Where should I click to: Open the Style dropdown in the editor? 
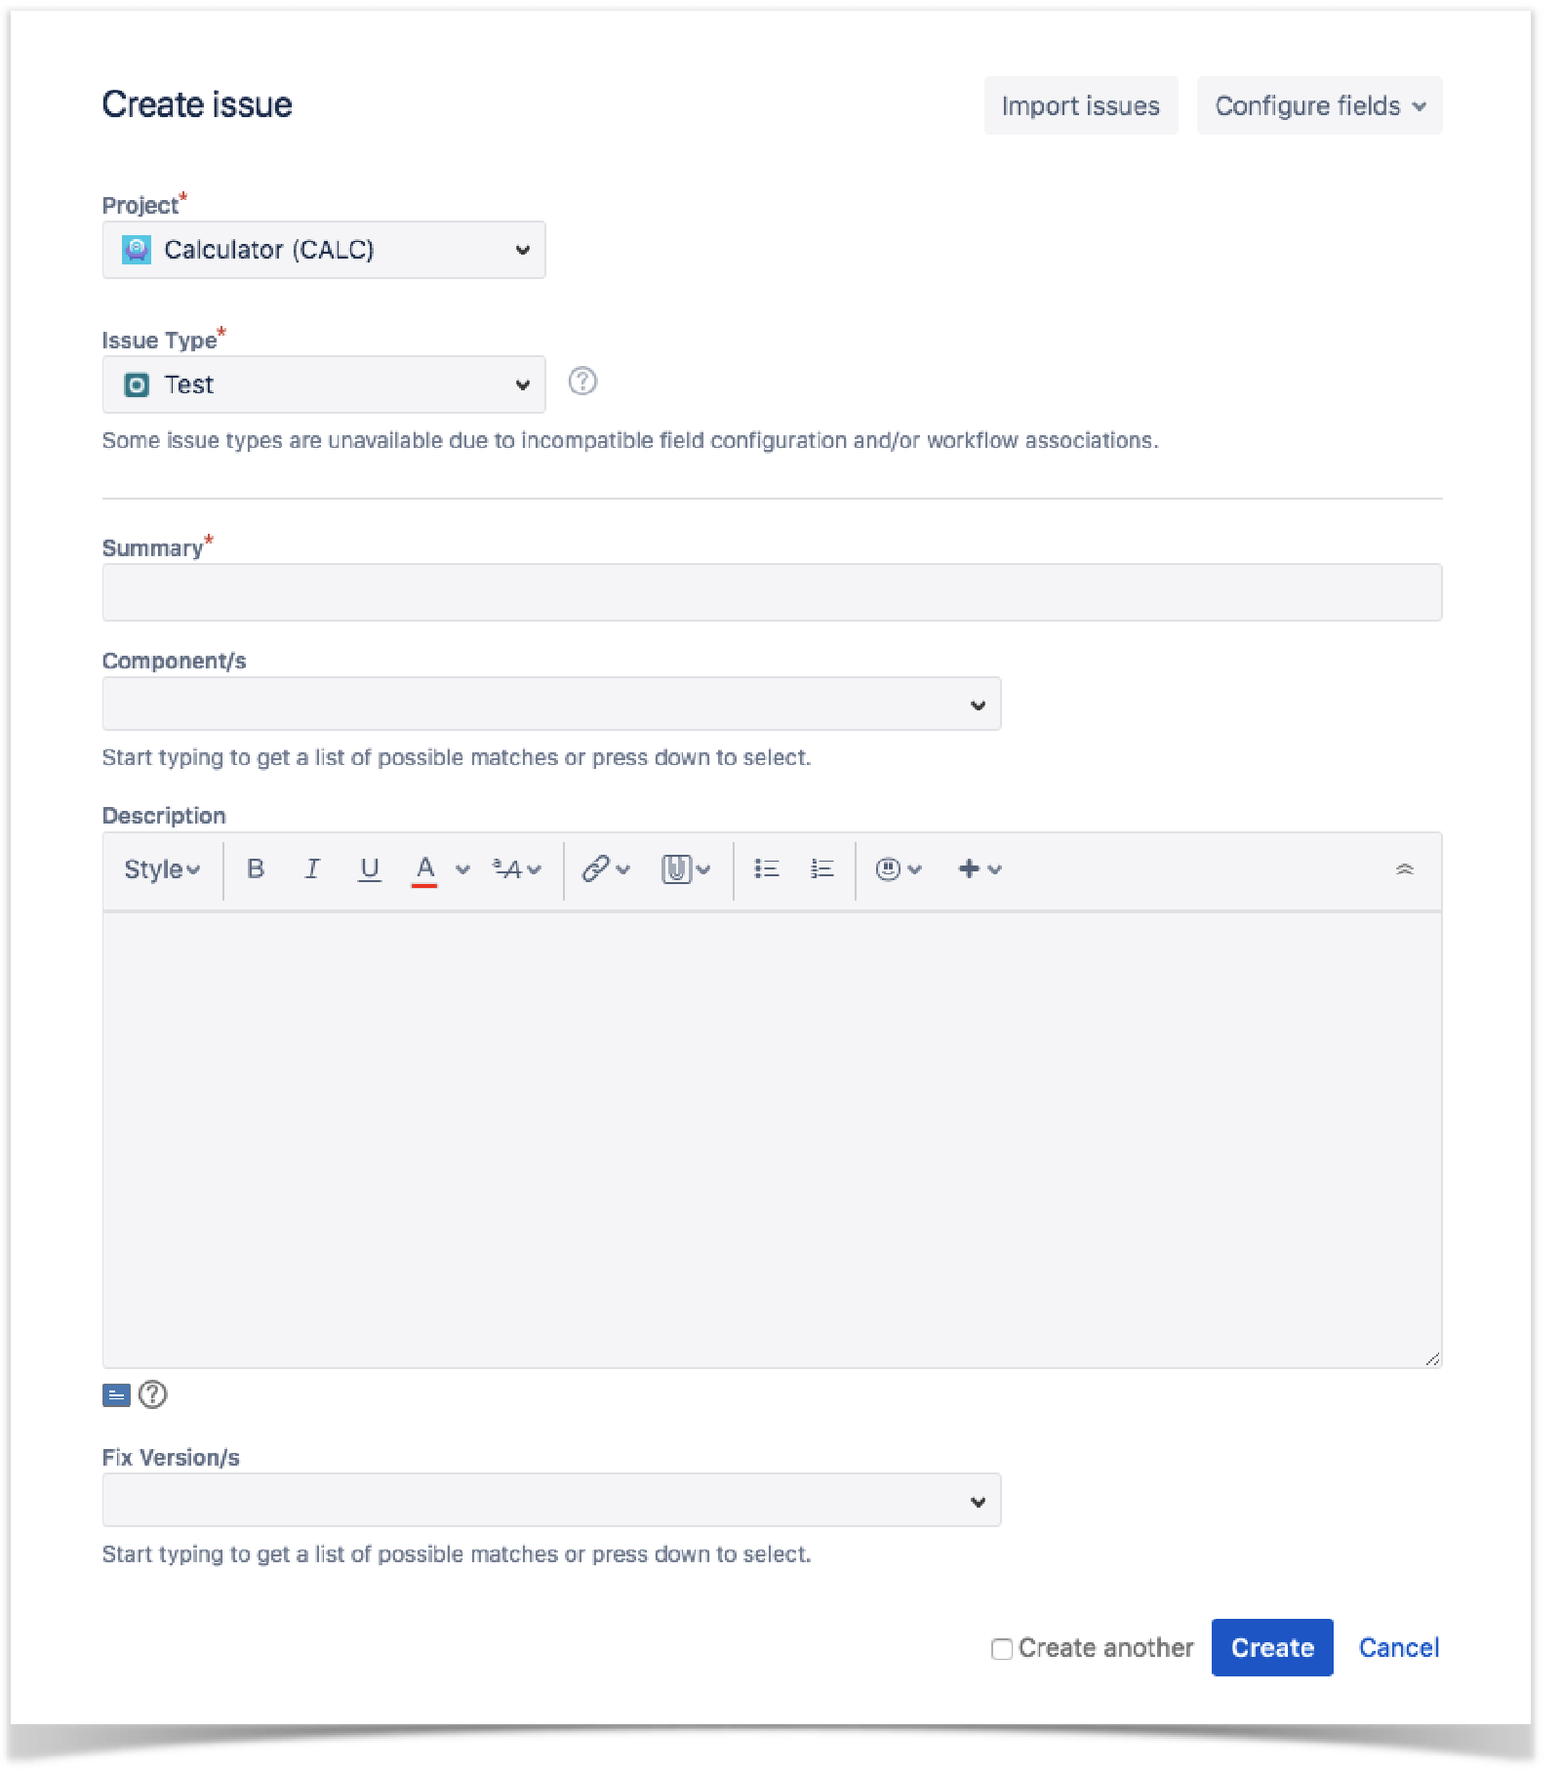pos(160,868)
